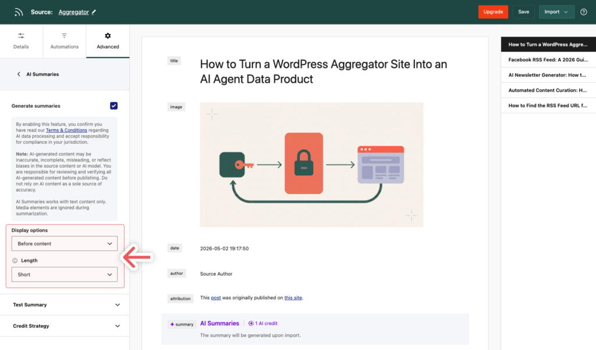Image resolution: width=596 pixels, height=350 pixels.
Task: Click the Aggregator source name link
Action: pos(74,12)
